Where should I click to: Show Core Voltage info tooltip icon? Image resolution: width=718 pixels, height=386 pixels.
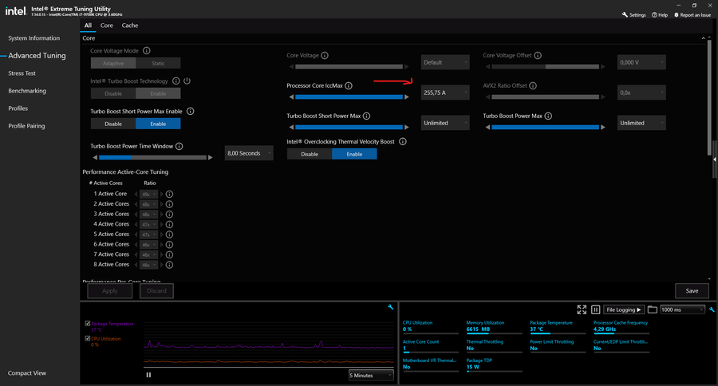click(325, 55)
